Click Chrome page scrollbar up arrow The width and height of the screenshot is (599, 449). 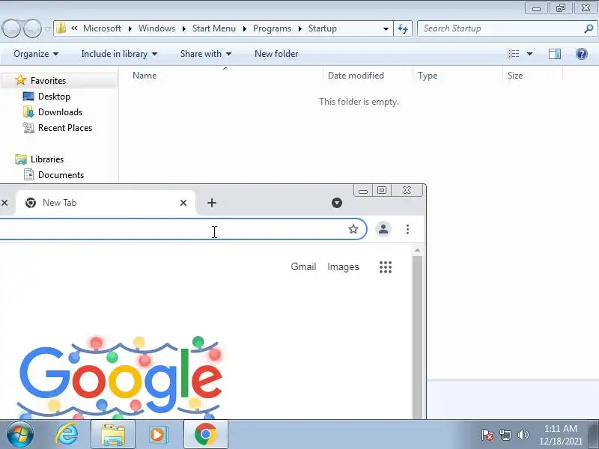pyautogui.click(x=417, y=251)
